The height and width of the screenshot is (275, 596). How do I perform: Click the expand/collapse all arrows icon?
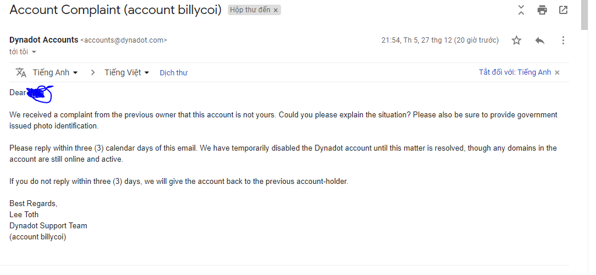(x=521, y=10)
